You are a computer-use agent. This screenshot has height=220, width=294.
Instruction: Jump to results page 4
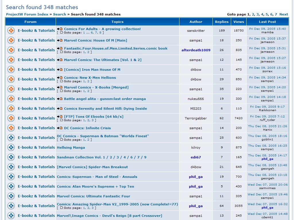click(262, 14)
